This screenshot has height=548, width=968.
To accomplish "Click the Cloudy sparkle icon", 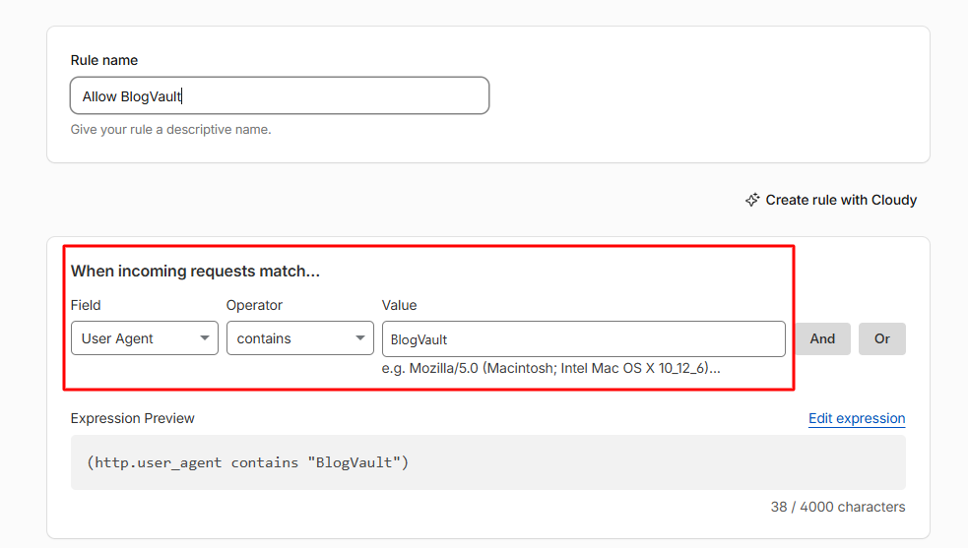I will (x=752, y=200).
